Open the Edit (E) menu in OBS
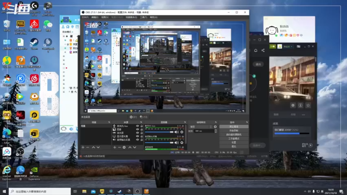347x195 pixels. 95,17
